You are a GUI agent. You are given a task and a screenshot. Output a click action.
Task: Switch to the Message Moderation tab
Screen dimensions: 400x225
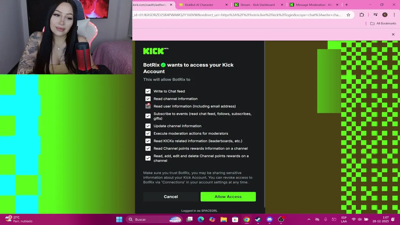point(313,5)
